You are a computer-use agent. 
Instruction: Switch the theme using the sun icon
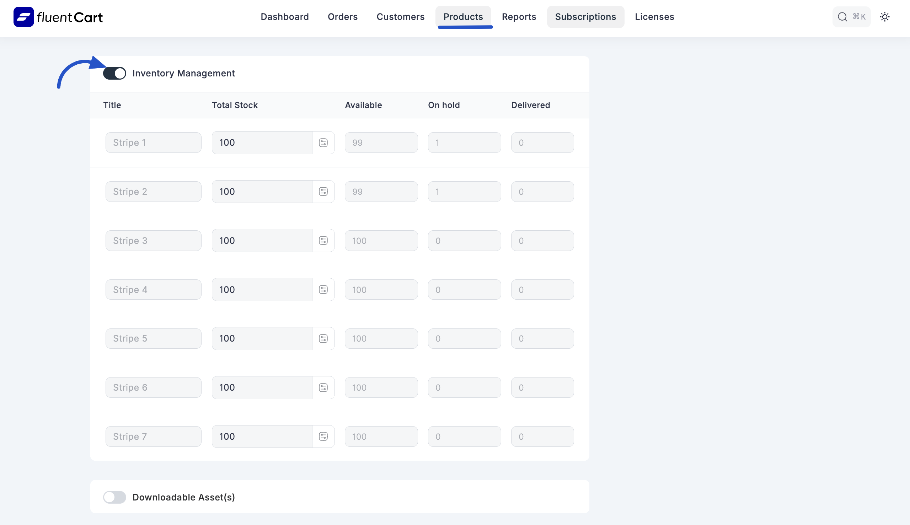click(x=885, y=17)
